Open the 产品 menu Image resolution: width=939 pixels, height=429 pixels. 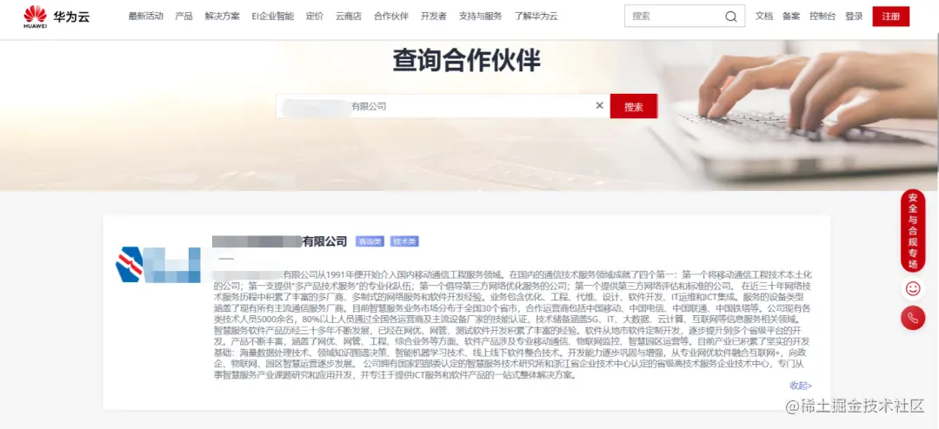(x=183, y=16)
